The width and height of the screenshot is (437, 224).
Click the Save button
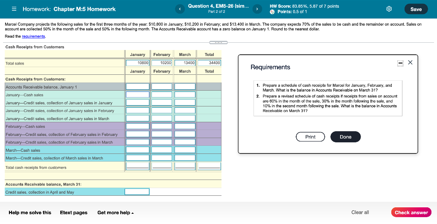point(416,9)
